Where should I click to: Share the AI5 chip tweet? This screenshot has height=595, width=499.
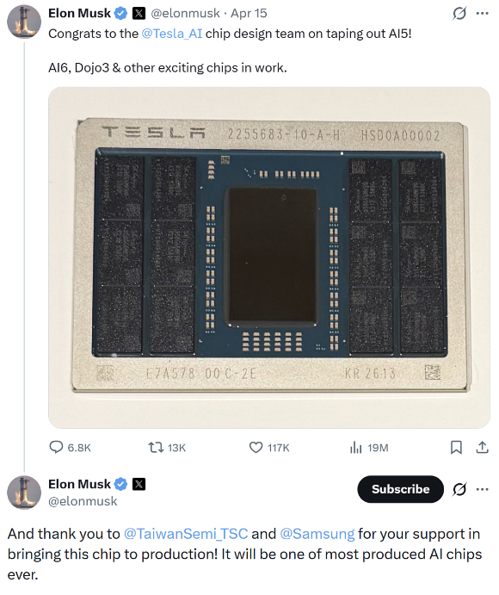pos(482,448)
